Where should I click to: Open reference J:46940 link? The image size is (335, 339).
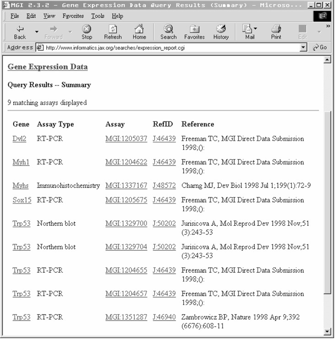(164, 317)
